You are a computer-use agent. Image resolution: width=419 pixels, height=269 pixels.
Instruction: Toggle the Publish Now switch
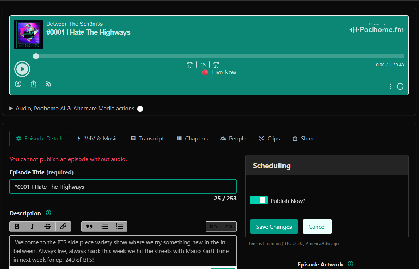tap(259, 200)
